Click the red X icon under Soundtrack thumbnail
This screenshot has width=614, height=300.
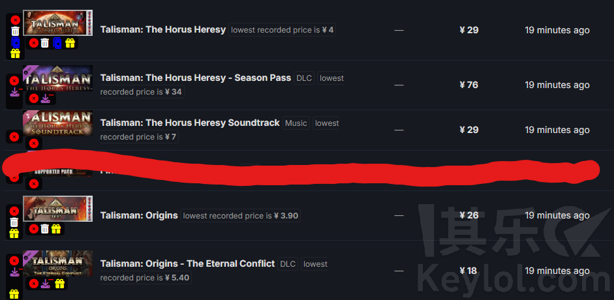34,143
